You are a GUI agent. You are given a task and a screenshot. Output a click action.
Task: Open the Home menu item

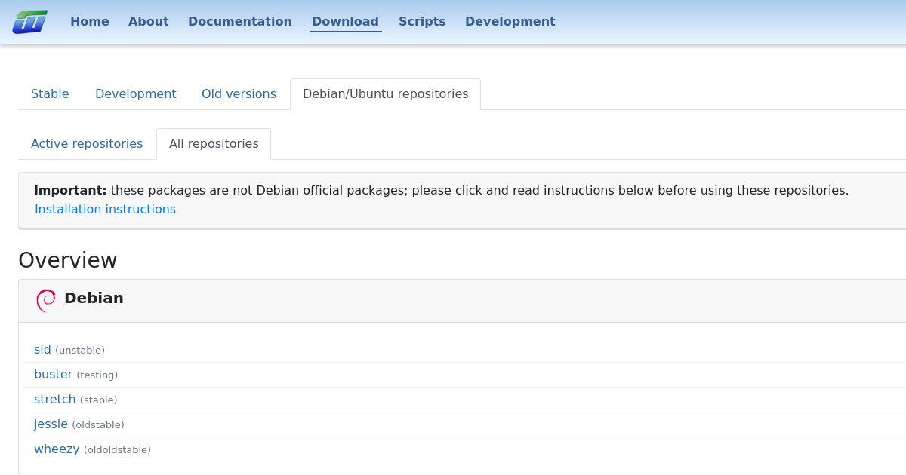coord(90,21)
